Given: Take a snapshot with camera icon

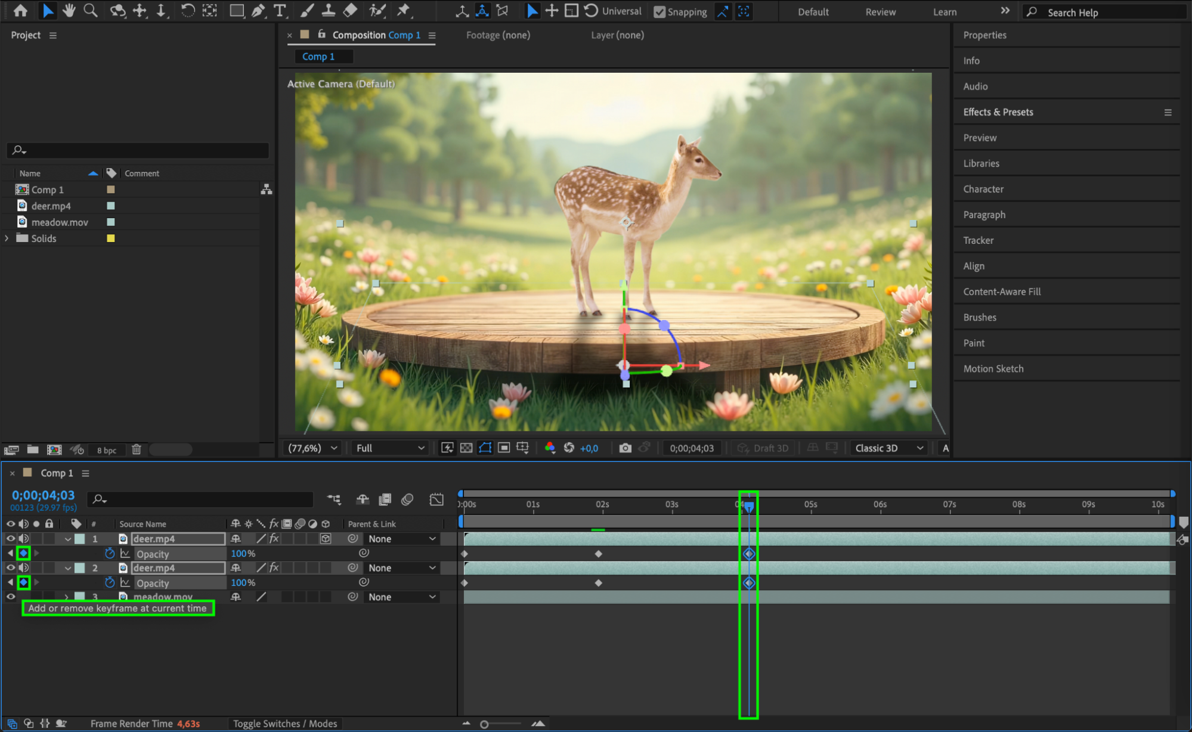Looking at the screenshot, I should [x=625, y=448].
